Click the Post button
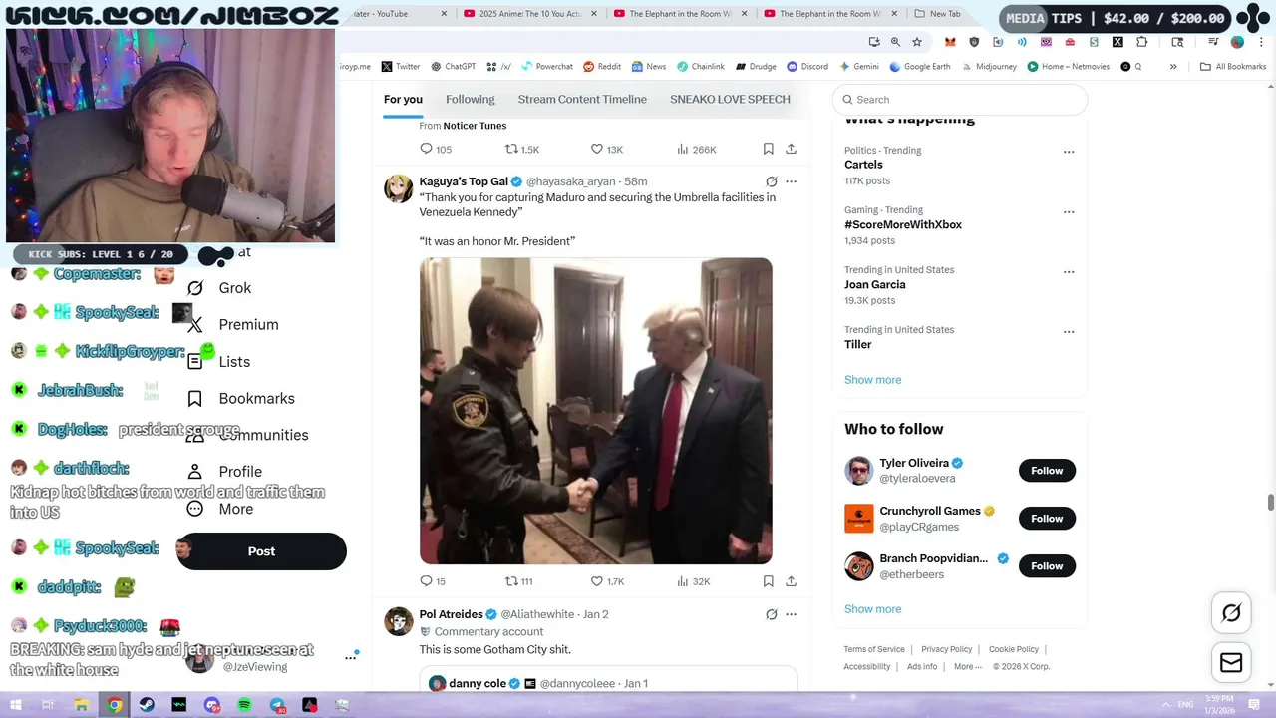 (x=261, y=551)
